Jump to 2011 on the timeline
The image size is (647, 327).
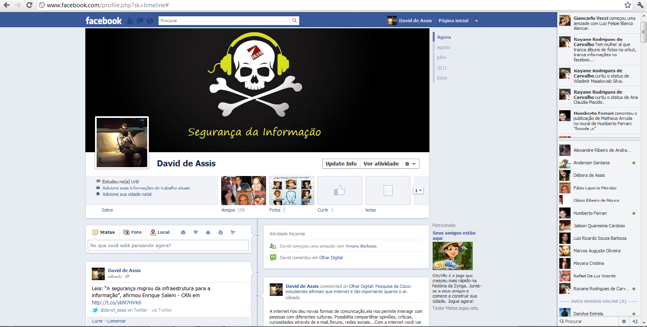(442, 68)
